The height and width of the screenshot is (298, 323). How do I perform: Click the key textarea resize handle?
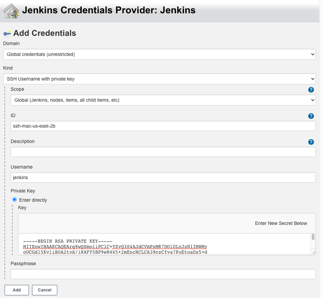[314, 252]
